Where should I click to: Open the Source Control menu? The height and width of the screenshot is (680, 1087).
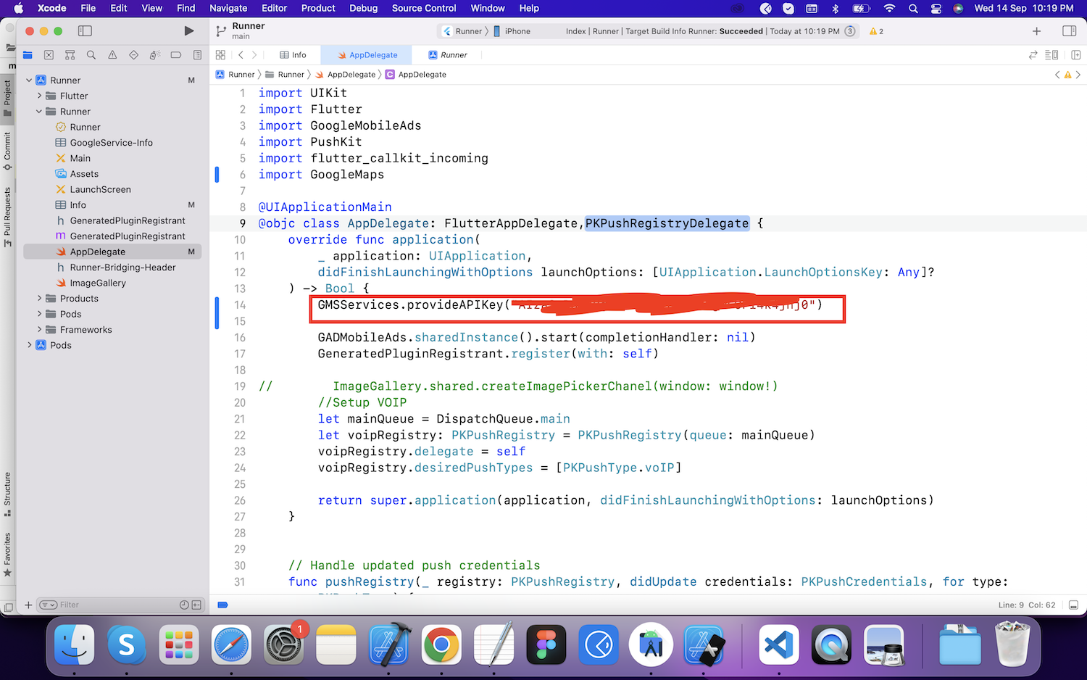pos(424,8)
